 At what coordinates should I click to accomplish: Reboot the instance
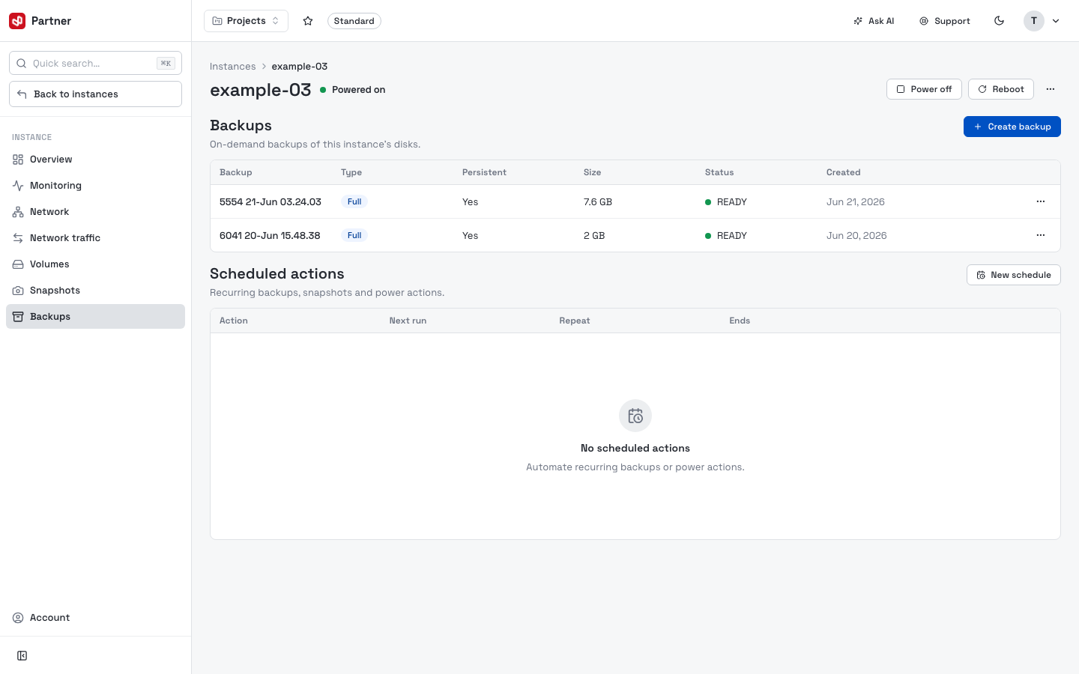point(1001,89)
